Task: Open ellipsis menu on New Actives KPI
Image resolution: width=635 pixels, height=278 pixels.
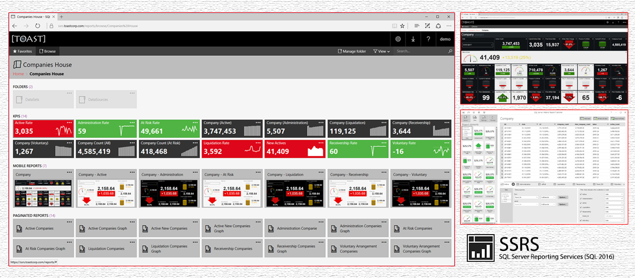Action: click(x=321, y=142)
